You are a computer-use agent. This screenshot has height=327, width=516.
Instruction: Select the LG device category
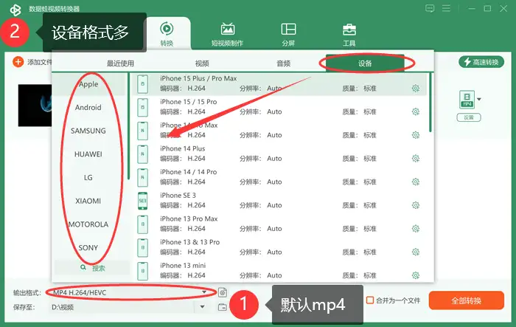click(88, 178)
